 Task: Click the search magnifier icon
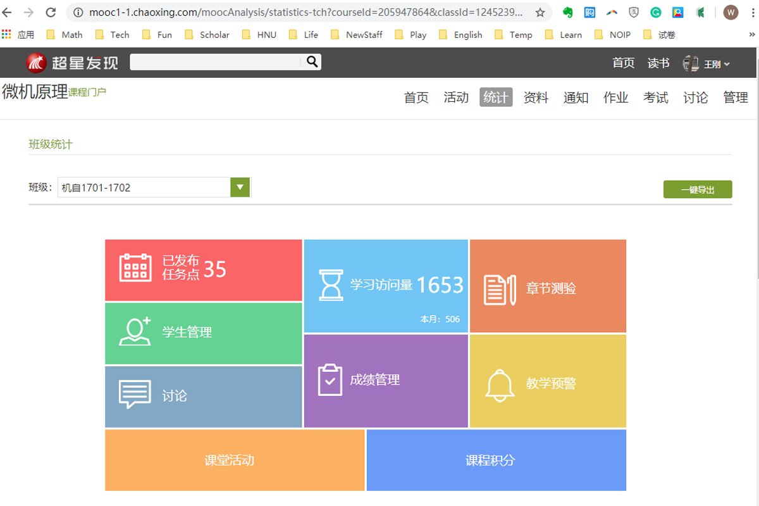(312, 61)
